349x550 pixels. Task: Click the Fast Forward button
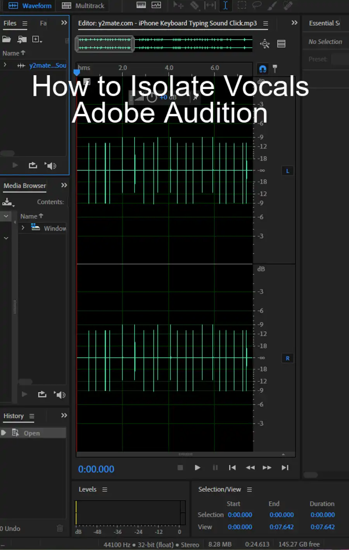267,467
